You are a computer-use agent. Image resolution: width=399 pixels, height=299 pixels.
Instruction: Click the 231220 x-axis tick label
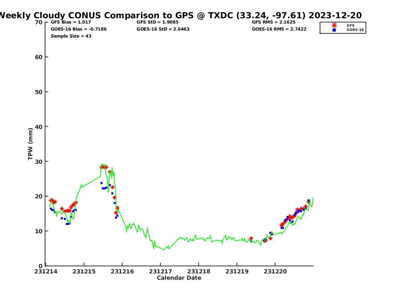coord(275,271)
